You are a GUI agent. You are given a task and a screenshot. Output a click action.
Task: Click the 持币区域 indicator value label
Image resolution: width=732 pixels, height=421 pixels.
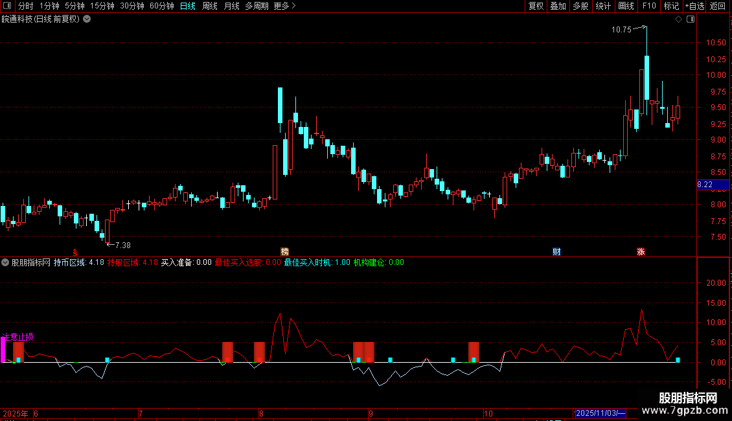79,263
